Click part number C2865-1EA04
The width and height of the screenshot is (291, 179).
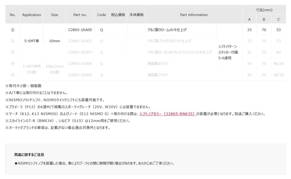coord(80,64)
